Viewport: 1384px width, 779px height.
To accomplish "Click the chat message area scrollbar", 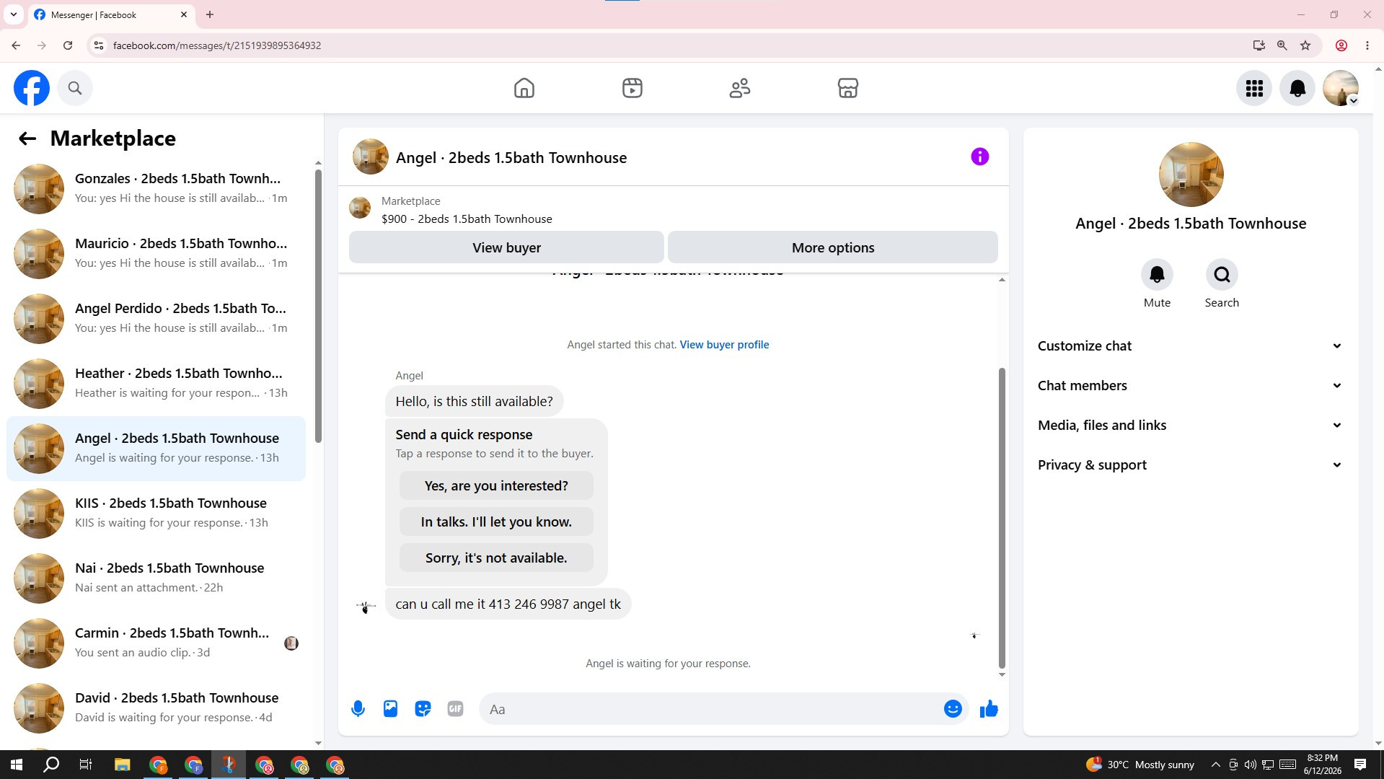I will point(1002,518).
